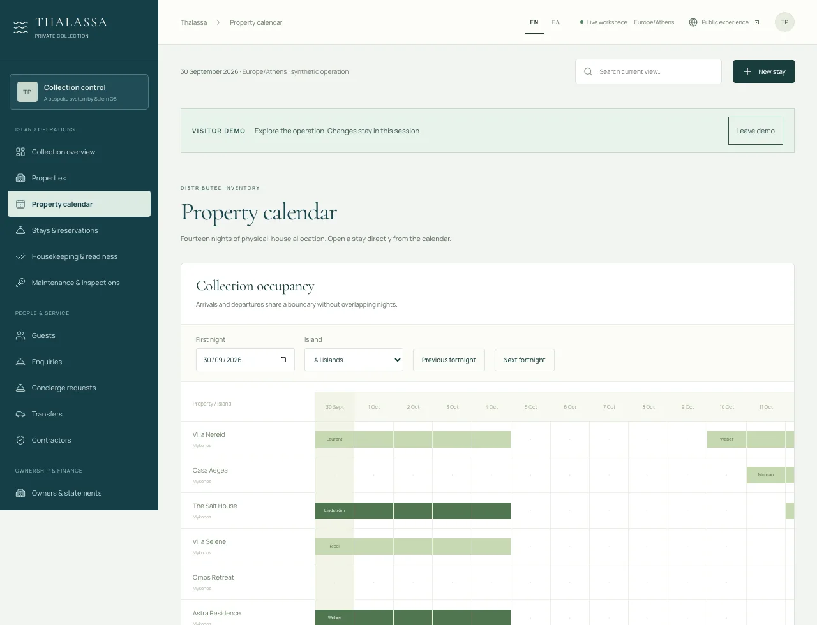The height and width of the screenshot is (625, 817).
Task: Click the Thalassa waves logo icon
Action: (21, 27)
